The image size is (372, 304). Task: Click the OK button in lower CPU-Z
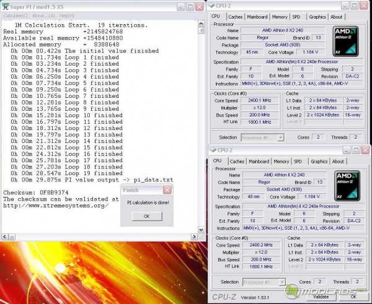pos(353,297)
